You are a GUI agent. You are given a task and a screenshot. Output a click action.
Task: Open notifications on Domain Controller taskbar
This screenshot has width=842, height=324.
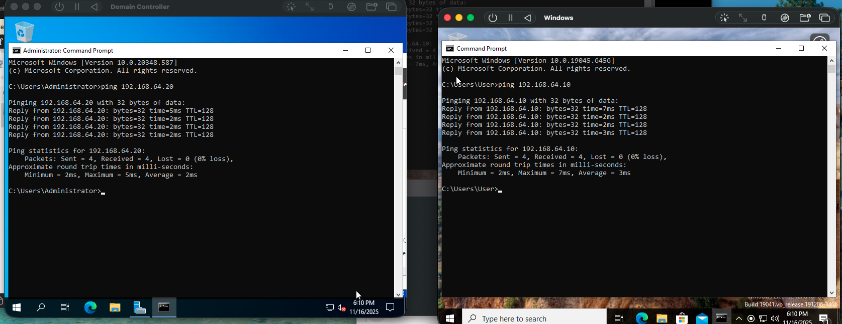click(390, 307)
